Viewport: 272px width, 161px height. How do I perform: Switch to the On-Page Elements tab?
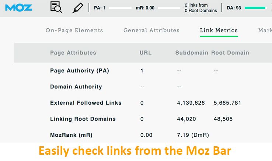point(74,31)
